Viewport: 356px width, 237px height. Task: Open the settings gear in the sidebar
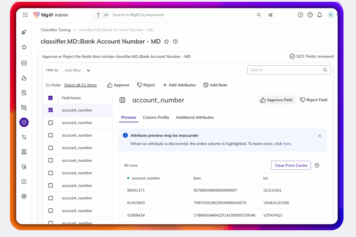tap(24, 196)
